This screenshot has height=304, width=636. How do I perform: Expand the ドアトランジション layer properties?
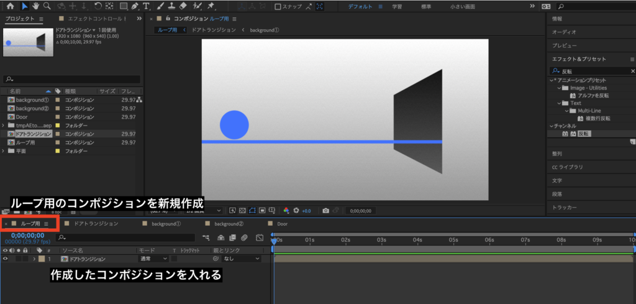pyautogui.click(x=34, y=259)
